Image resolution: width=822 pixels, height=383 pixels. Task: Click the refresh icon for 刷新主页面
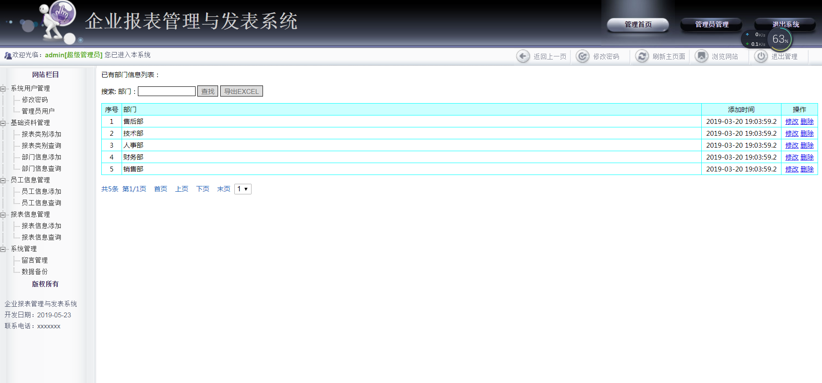642,56
